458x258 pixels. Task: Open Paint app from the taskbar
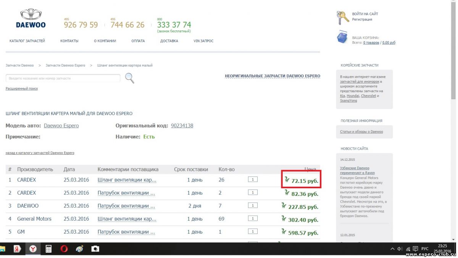click(79, 249)
